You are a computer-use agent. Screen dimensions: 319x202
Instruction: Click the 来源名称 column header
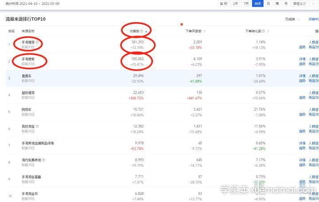click(28, 31)
